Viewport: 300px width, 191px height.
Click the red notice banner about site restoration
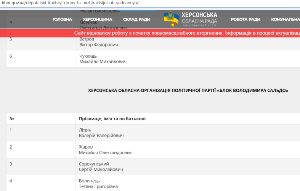coord(150,33)
